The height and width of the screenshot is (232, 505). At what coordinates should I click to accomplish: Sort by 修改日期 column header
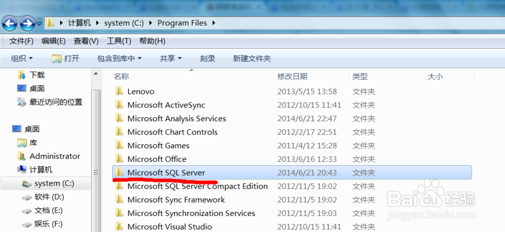click(292, 76)
